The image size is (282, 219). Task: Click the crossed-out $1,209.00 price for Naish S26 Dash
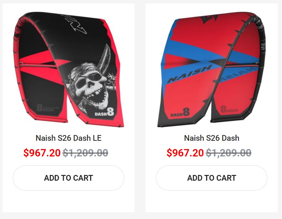tap(228, 153)
